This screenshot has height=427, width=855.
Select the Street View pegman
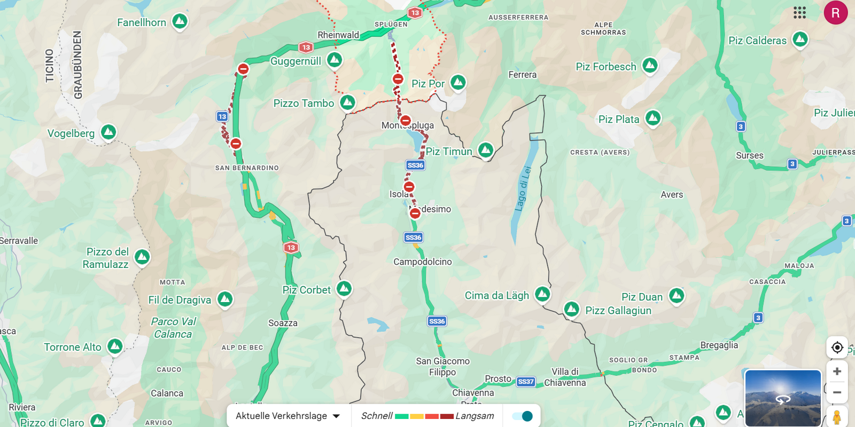[837, 416]
